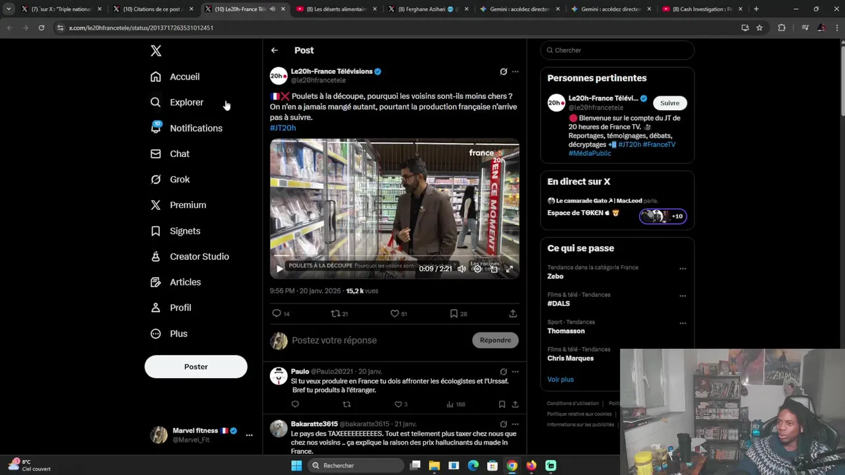Open Windows Start menu

[296, 466]
